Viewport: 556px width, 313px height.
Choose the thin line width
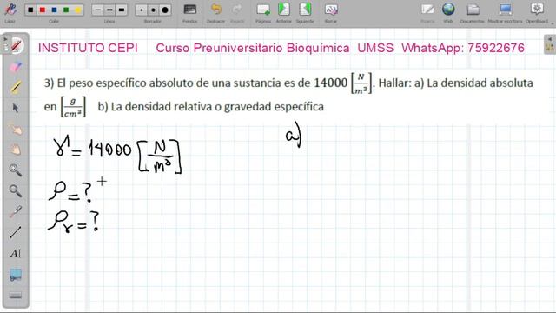[x=97, y=10]
